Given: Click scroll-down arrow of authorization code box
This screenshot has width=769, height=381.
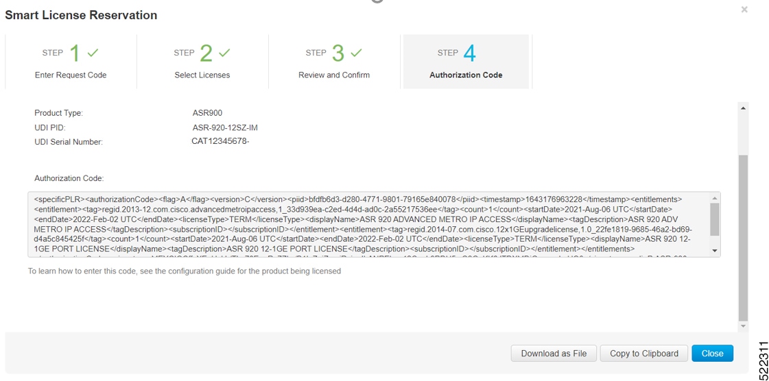Looking at the screenshot, I should pyautogui.click(x=714, y=251).
